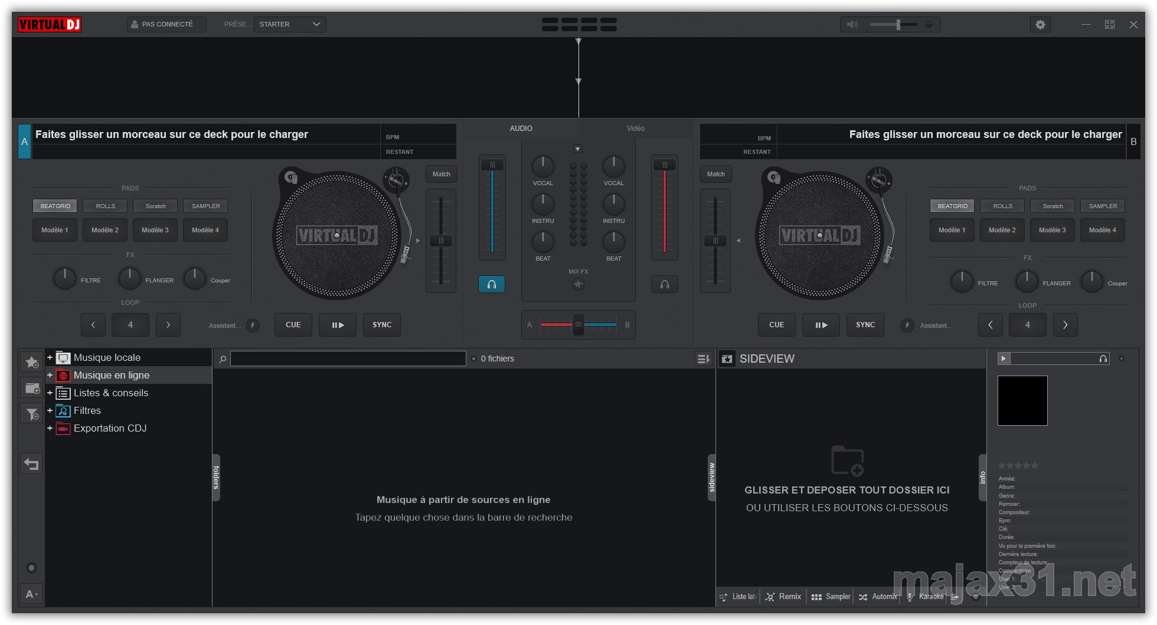The image size is (1157, 625).
Task: Click the MIX FX waveform icon
Action: click(x=578, y=284)
